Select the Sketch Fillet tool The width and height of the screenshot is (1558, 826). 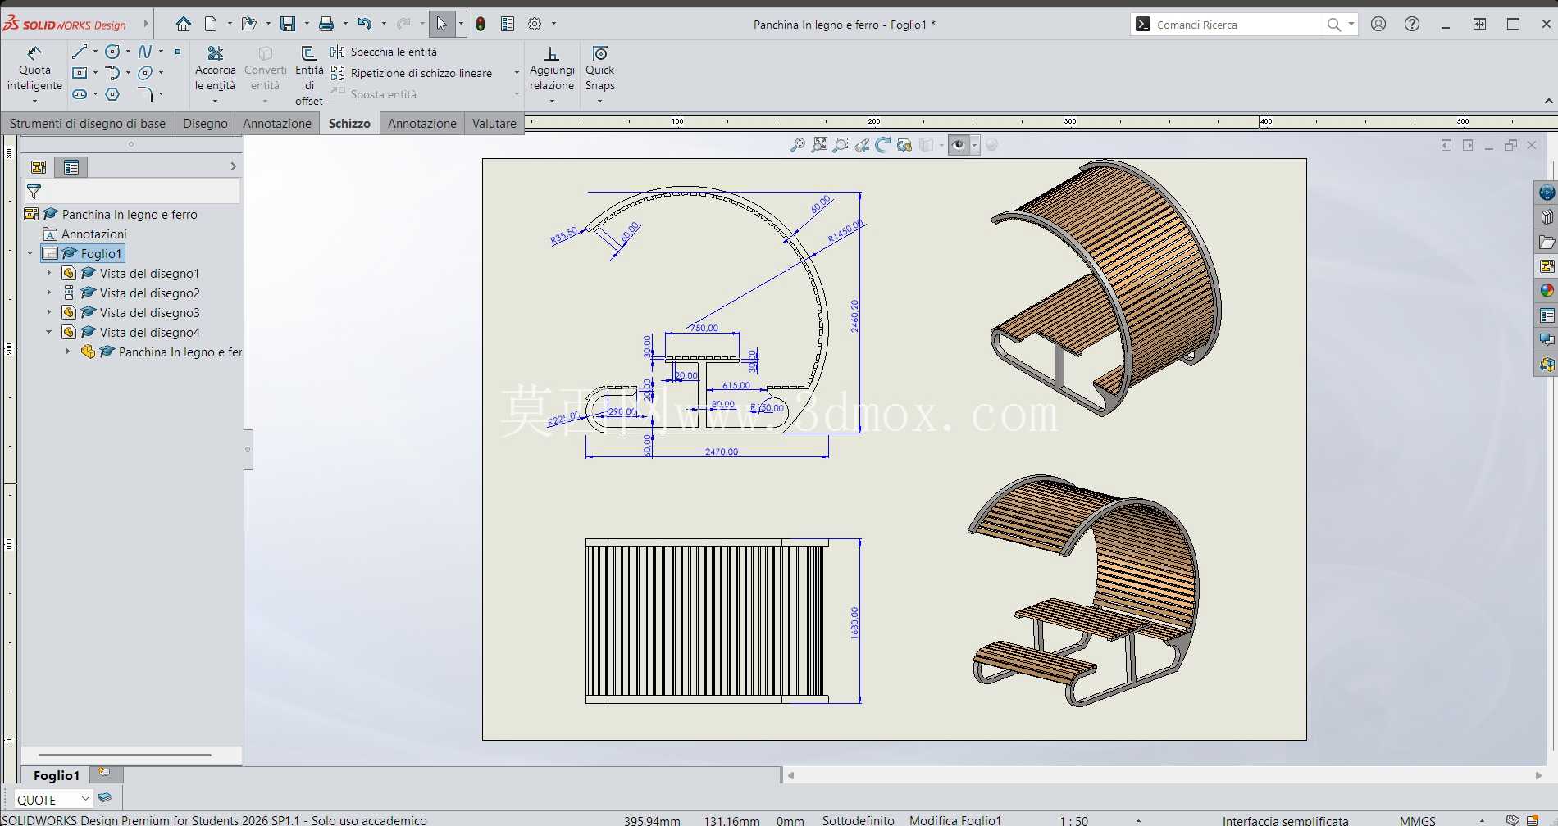[145, 94]
